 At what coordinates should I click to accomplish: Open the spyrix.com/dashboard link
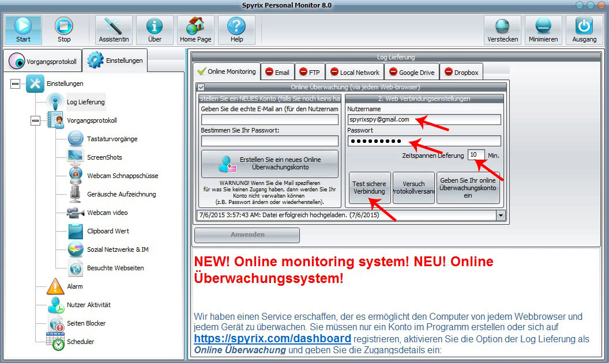click(x=272, y=339)
